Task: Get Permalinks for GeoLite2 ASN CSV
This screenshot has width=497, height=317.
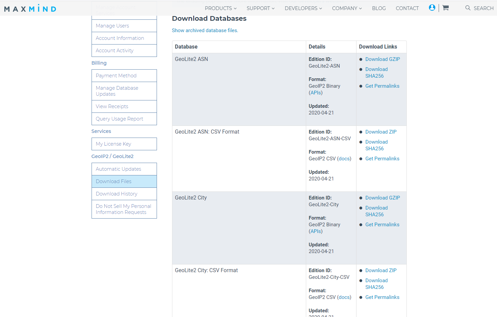Action: pos(382,159)
